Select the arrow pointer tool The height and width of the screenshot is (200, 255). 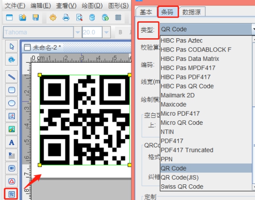coord(12,47)
